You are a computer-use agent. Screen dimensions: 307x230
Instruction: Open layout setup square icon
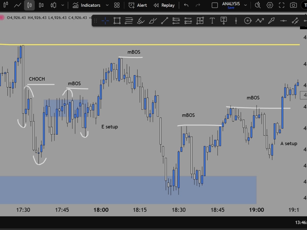[215, 5]
